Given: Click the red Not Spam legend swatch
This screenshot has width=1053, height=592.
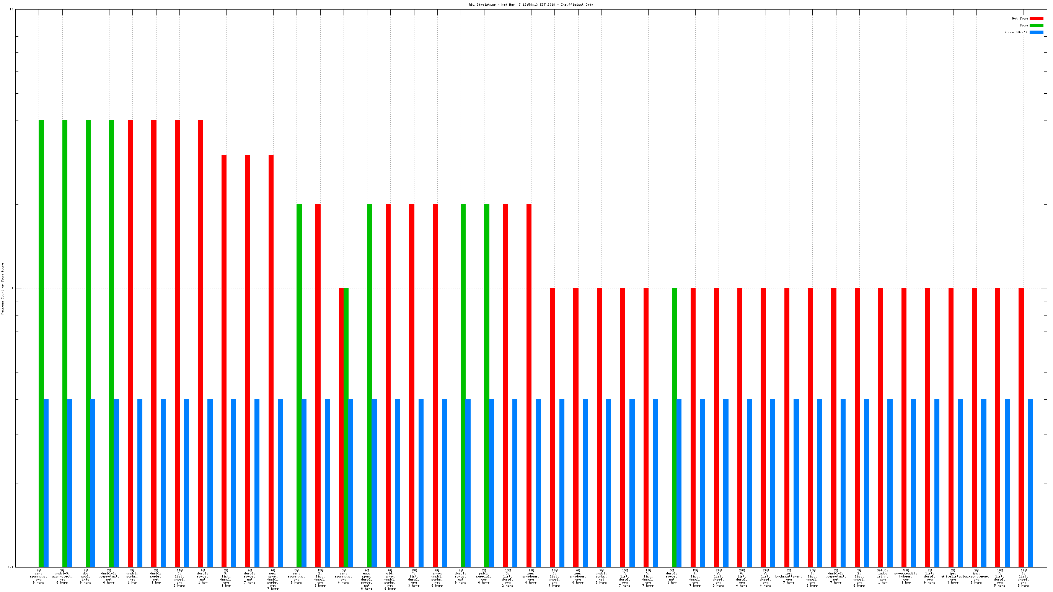Looking at the screenshot, I should [1036, 18].
